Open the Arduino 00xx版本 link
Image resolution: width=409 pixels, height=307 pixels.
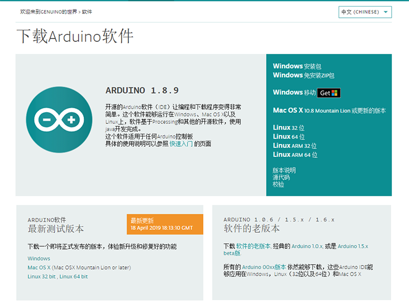[x=264, y=267]
